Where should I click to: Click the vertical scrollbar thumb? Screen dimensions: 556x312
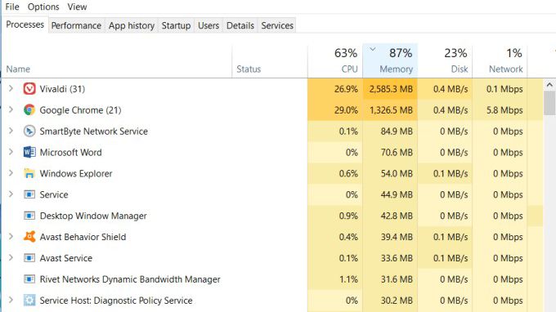click(x=549, y=103)
